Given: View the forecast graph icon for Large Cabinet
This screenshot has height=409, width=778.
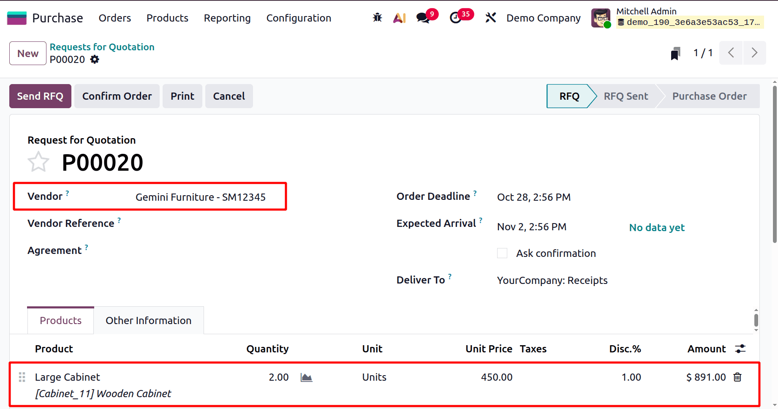Looking at the screenshot, I should 306,377.
